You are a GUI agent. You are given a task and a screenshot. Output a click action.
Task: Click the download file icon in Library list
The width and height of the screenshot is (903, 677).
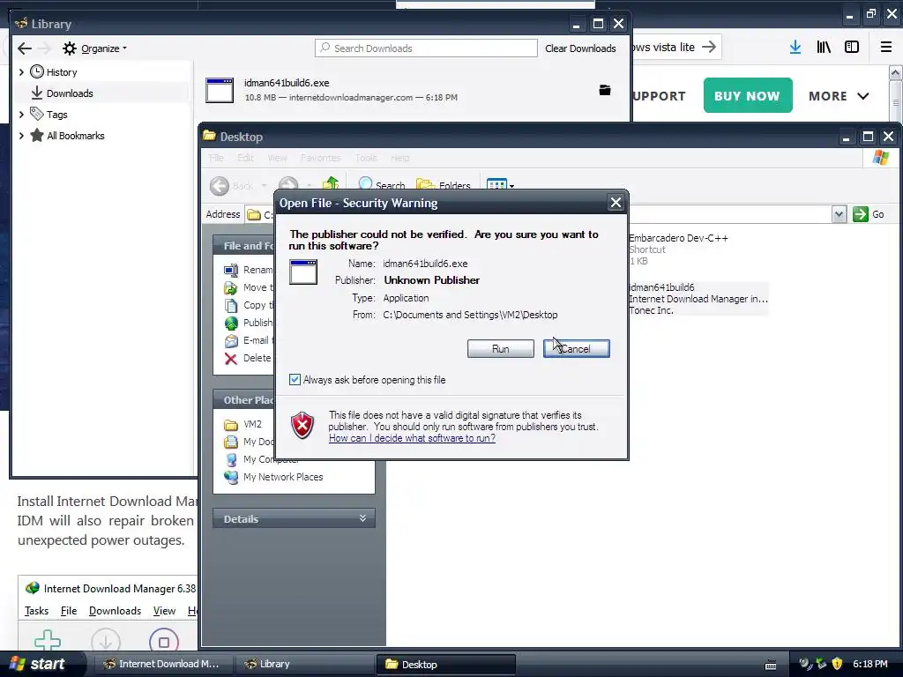(220, 91)
